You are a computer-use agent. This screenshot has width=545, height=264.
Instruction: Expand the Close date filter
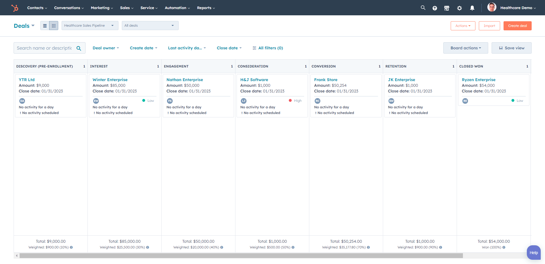[229, 48]
